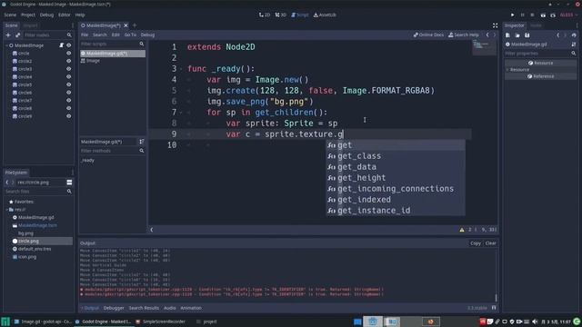
Task: Switch to Node dock tab
Action: 536,25
